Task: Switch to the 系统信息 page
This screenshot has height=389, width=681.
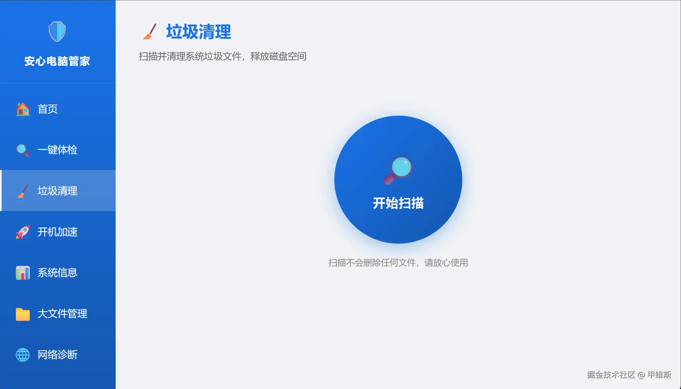Action: 58,273
